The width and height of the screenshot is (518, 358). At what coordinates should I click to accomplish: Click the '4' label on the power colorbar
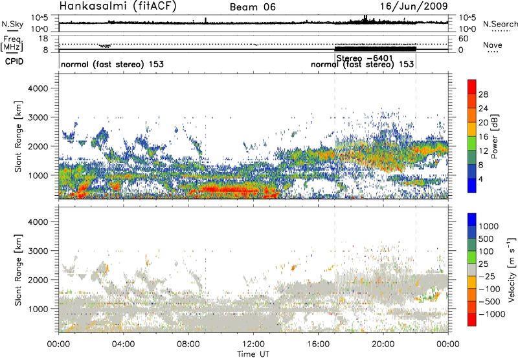(481, 179)
